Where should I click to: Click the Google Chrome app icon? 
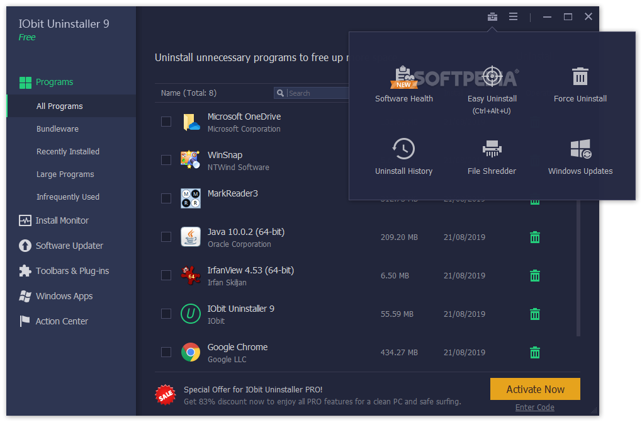tap(191, 352)
